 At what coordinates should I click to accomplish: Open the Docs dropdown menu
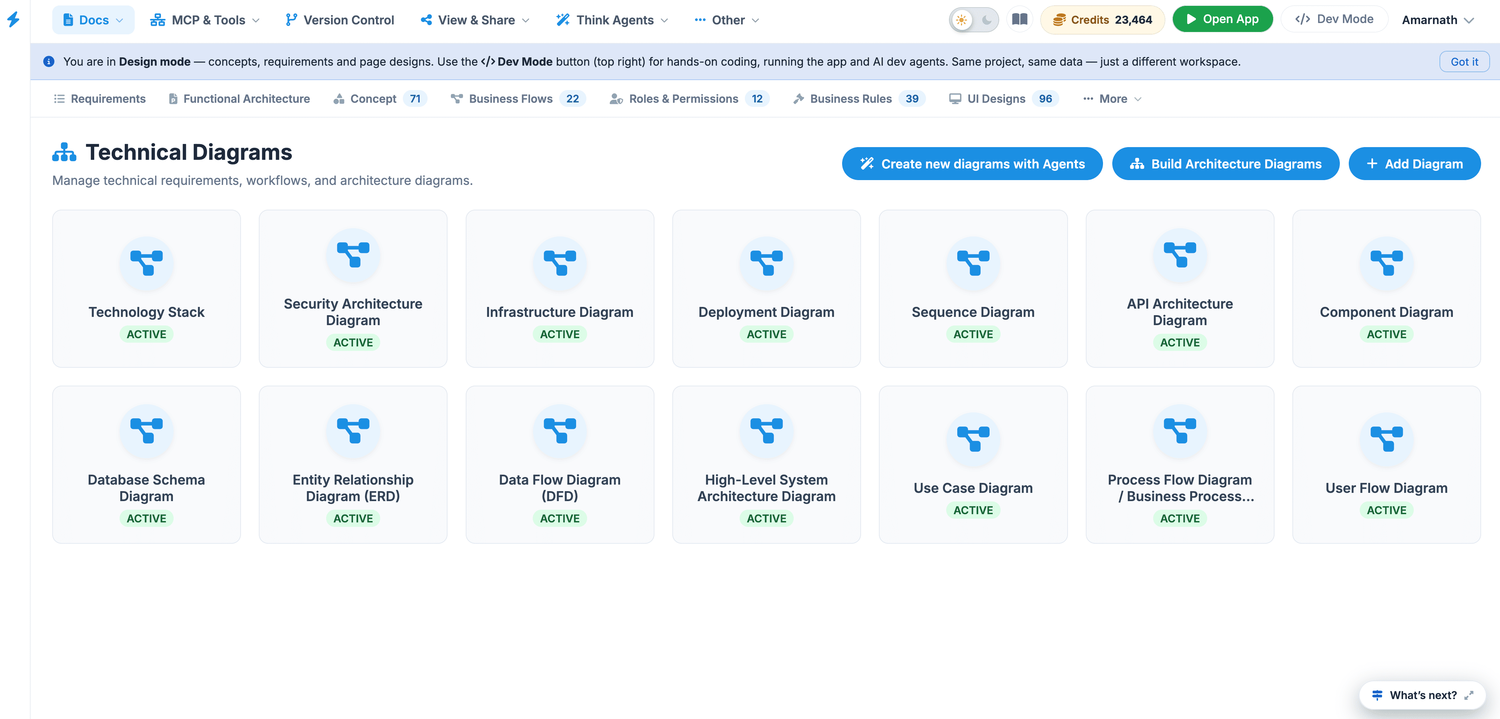(93, 20)
